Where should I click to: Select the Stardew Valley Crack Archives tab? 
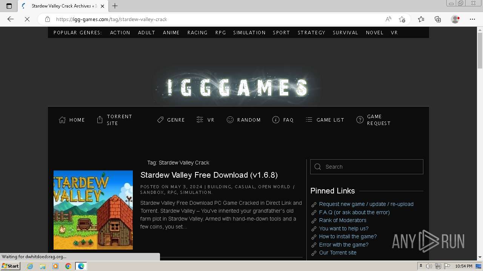coord(63,6)
